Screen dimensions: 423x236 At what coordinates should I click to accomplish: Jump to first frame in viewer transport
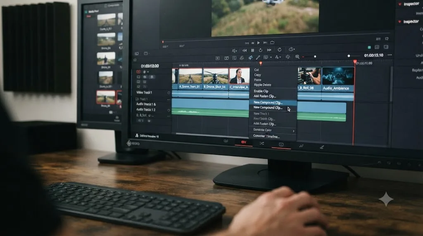point(247,43)
